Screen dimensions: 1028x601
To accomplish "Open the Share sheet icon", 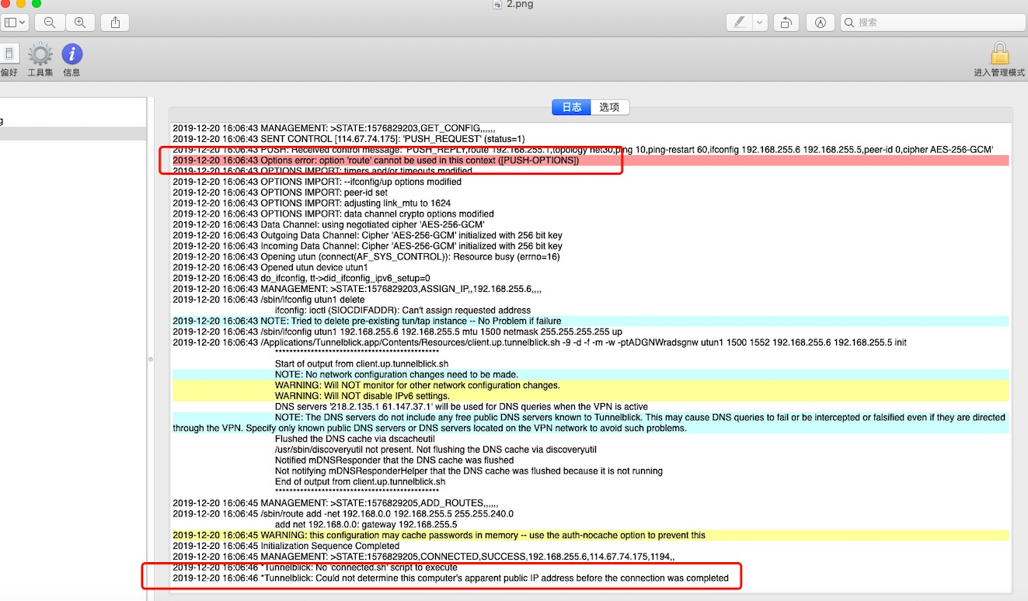I will [113, 23].
